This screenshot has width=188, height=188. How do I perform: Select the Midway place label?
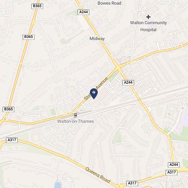(97, 39)
